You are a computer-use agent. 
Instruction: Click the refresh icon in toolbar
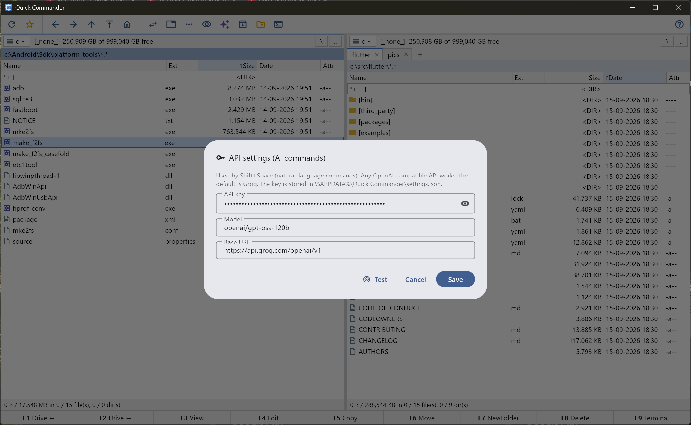click(x=12, y=24)
